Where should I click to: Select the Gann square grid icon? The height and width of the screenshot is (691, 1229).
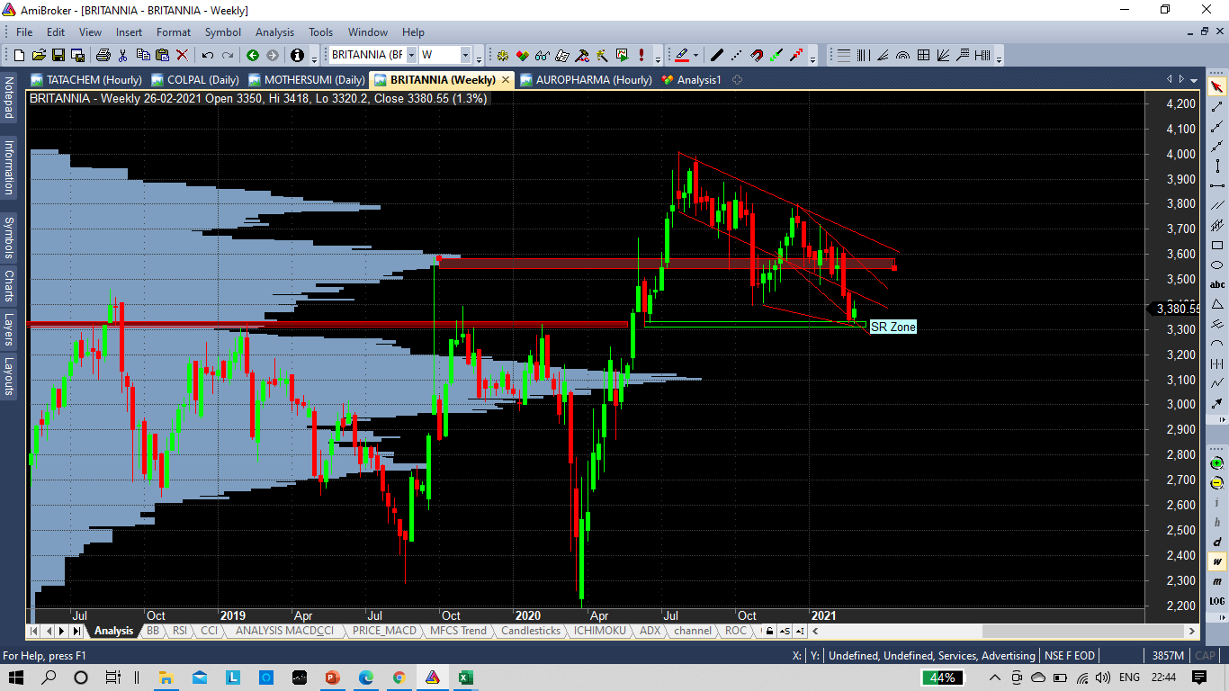[x=923, y=55]
